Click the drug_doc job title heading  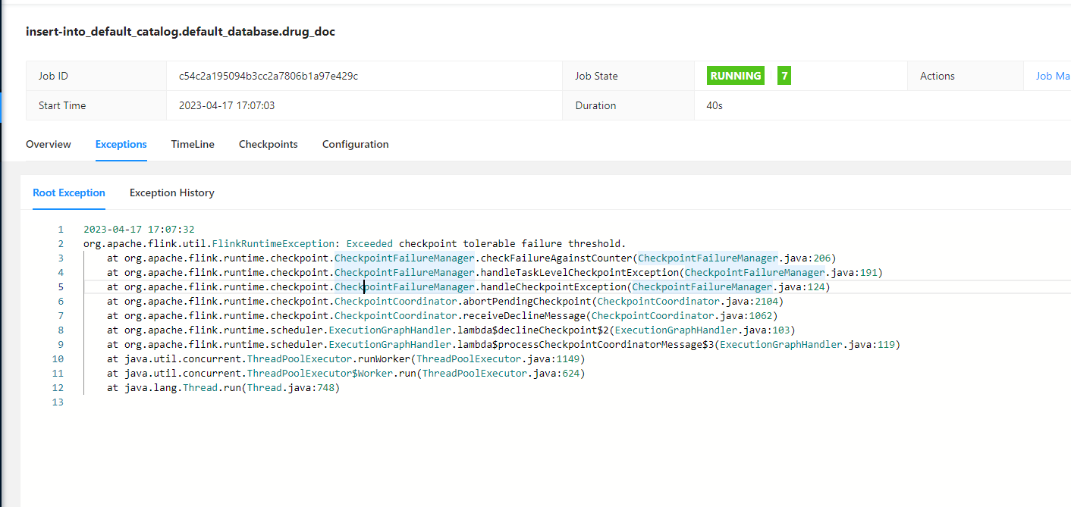coord(181,32)
